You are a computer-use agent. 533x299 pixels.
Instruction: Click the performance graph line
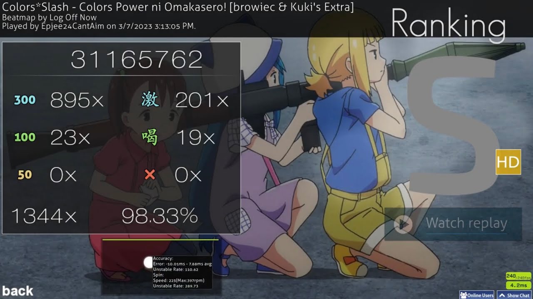pos(160,240)
